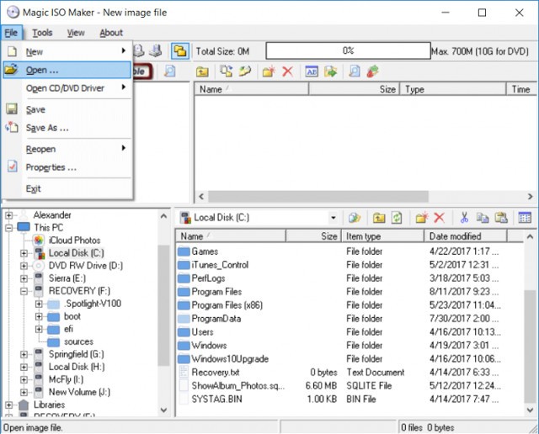Choose Open... from the File menu

pos(42,71)
